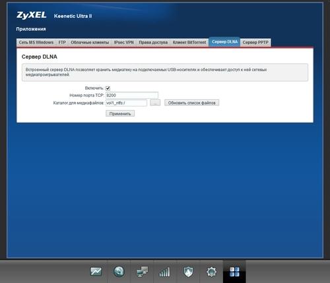Click the Каталог для медиафайлов label

click(x=79, y=103)
